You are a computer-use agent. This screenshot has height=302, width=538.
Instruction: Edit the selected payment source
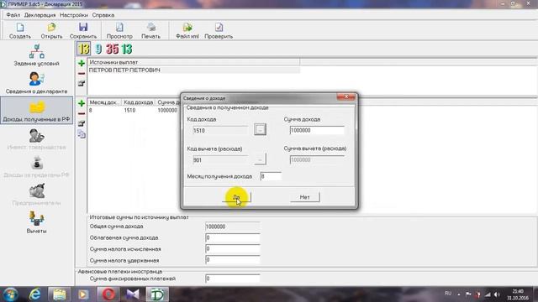tap(82, 83)
